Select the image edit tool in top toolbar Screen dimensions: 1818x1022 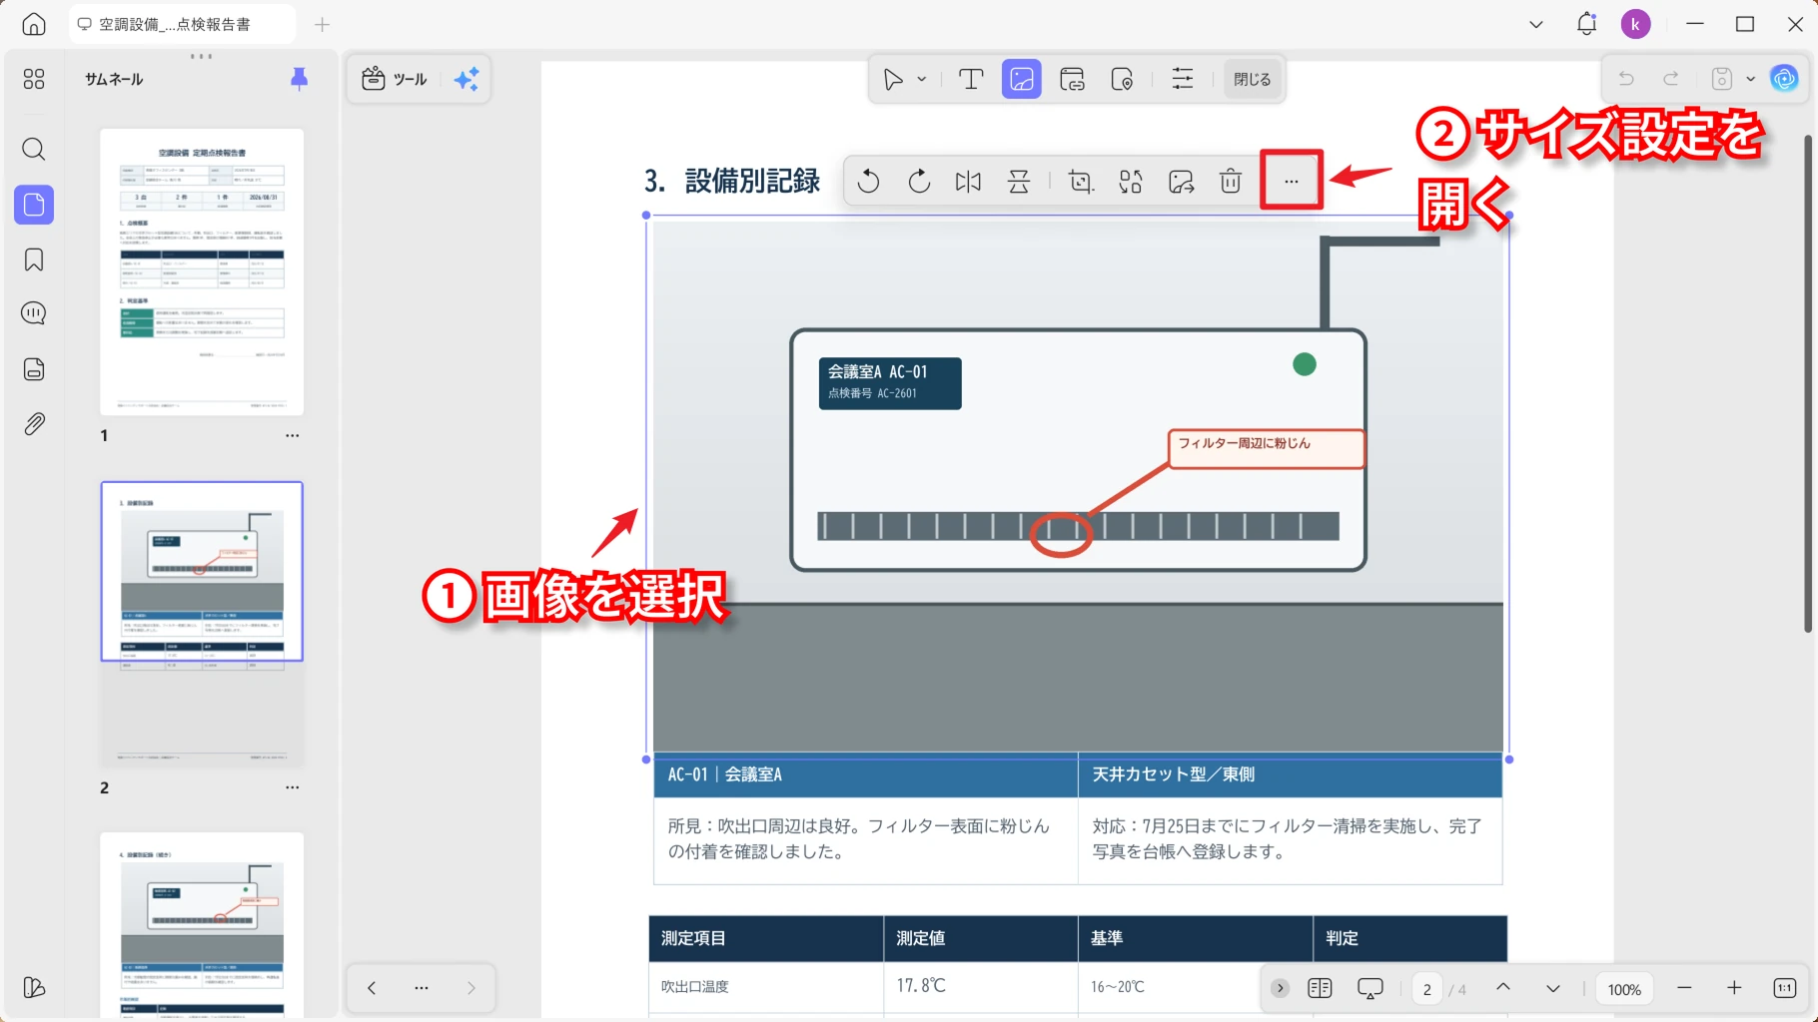pos(1022,79)
